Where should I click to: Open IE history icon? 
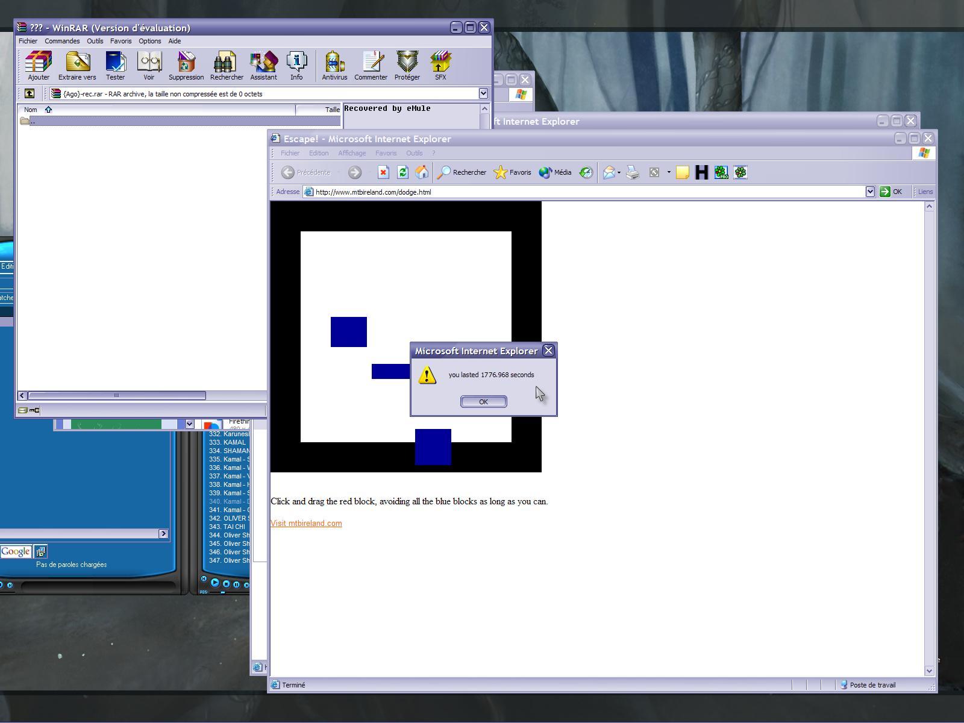(x=586, y=172)
